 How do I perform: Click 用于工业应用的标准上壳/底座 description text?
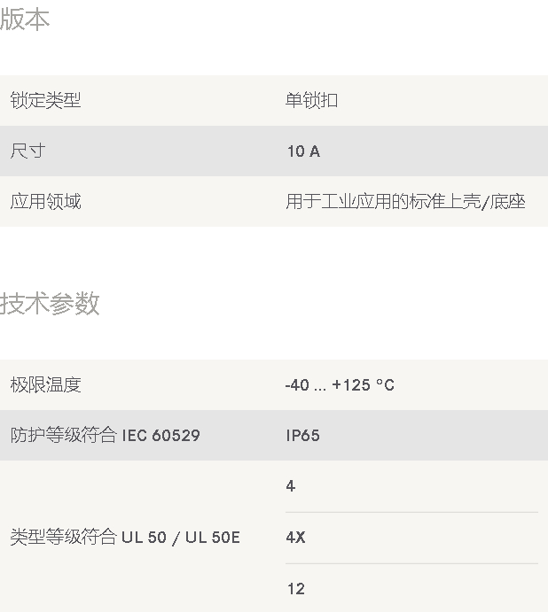click(405, 202)
